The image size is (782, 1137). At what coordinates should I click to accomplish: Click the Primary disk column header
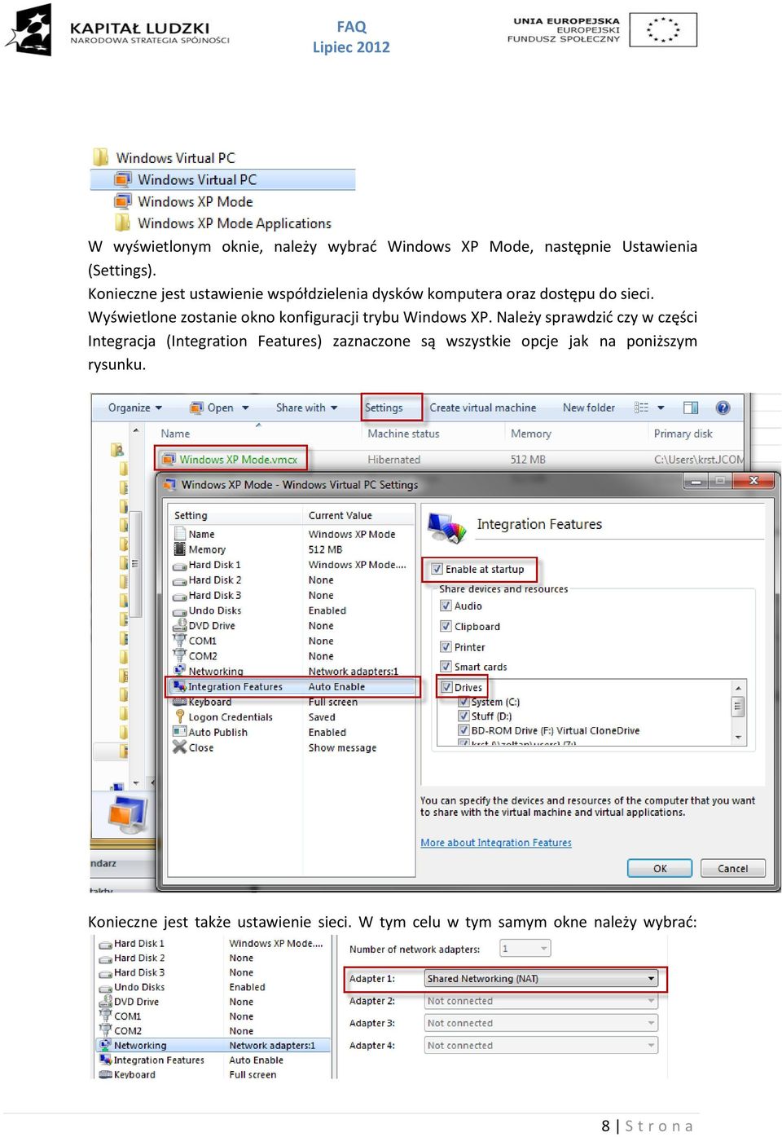[683, 434]
